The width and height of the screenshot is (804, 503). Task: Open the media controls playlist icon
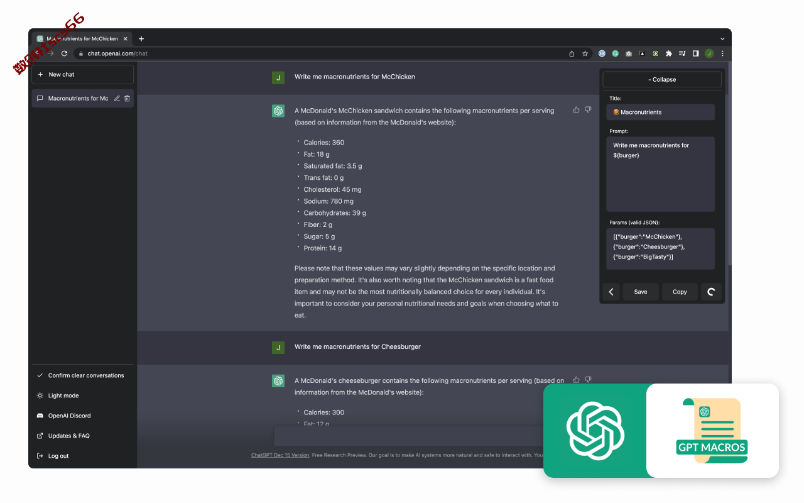(682, 53)
